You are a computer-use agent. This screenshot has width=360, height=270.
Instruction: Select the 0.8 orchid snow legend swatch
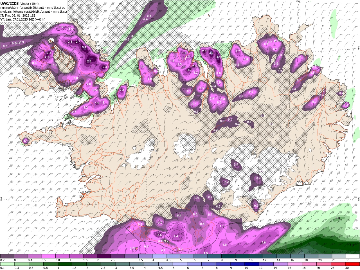click(x=62, y=256)
